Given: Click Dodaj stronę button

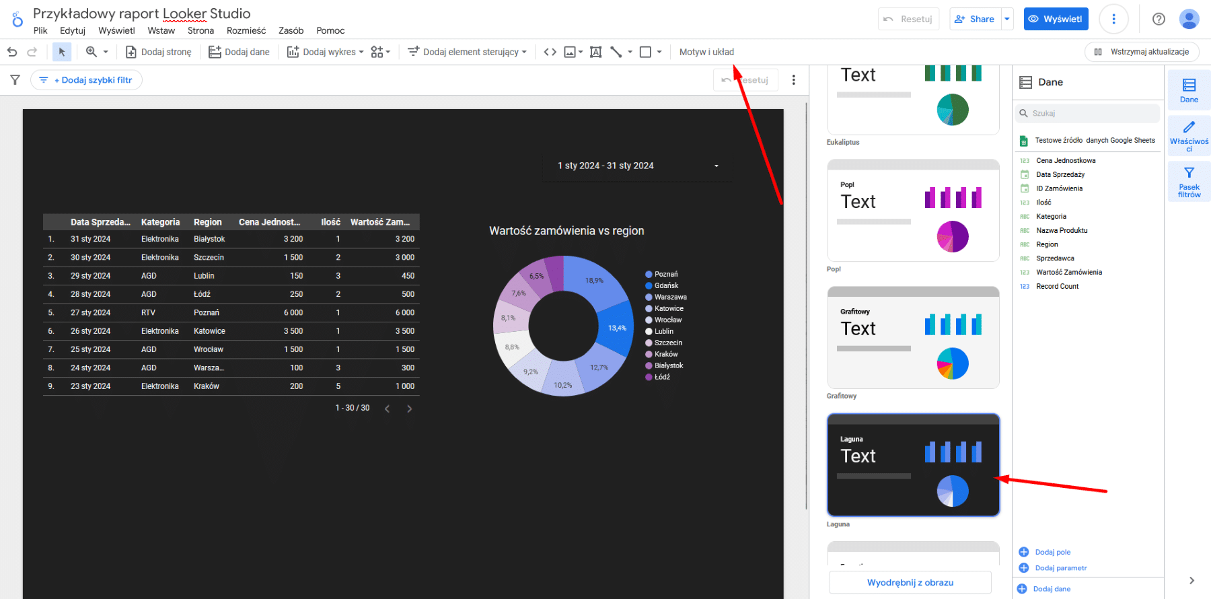Looking at the screenshot, I should [159, 52].
